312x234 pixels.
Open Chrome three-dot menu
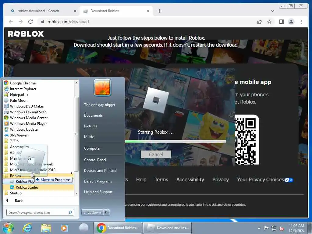[x=301, y=22]
